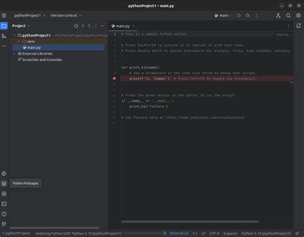
Task: Open the Project view mode dropdown
Action: pos(21,26)
